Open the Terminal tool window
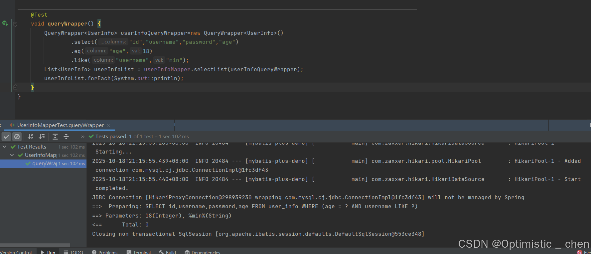Image resolution: width=591 pixels, height=254 pixels. (139, 252)
